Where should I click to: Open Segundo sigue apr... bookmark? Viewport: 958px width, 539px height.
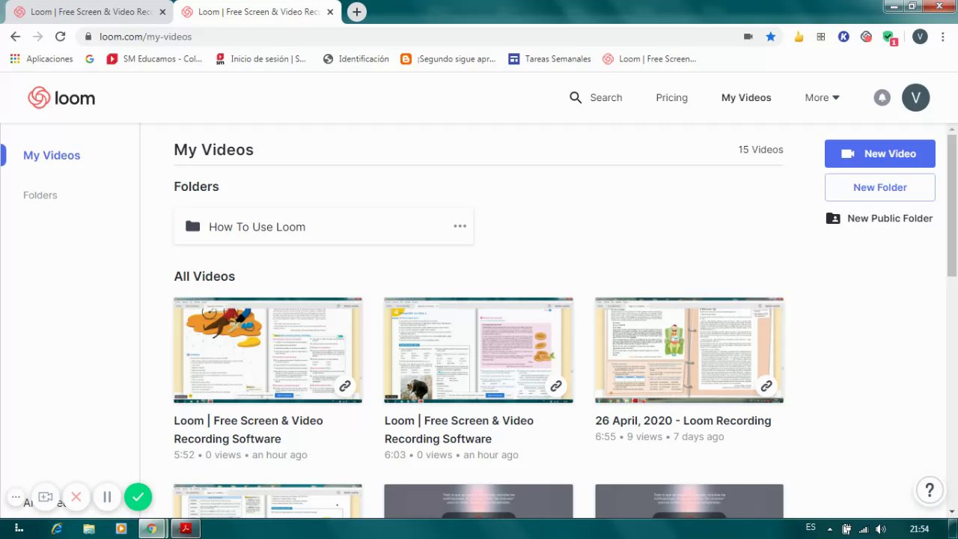click(448, 58)
